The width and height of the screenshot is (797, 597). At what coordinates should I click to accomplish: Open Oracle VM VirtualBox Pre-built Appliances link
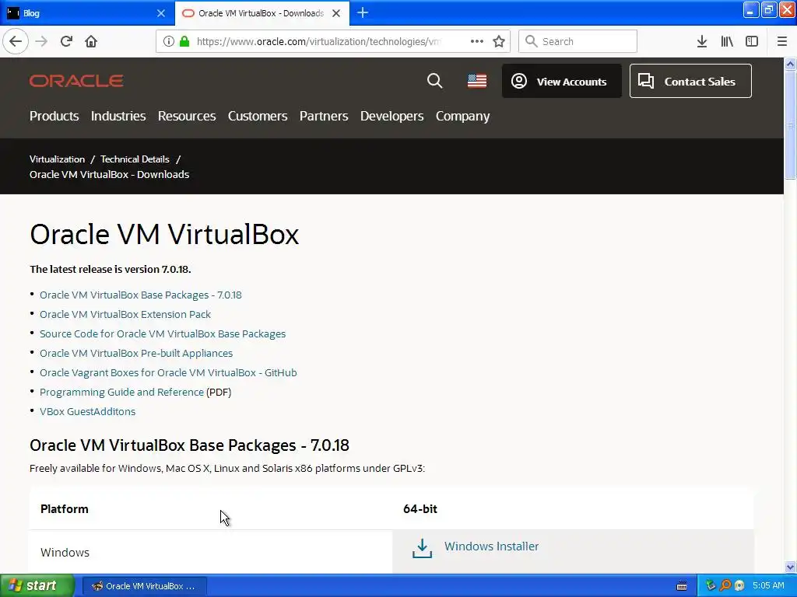point(136,353)
